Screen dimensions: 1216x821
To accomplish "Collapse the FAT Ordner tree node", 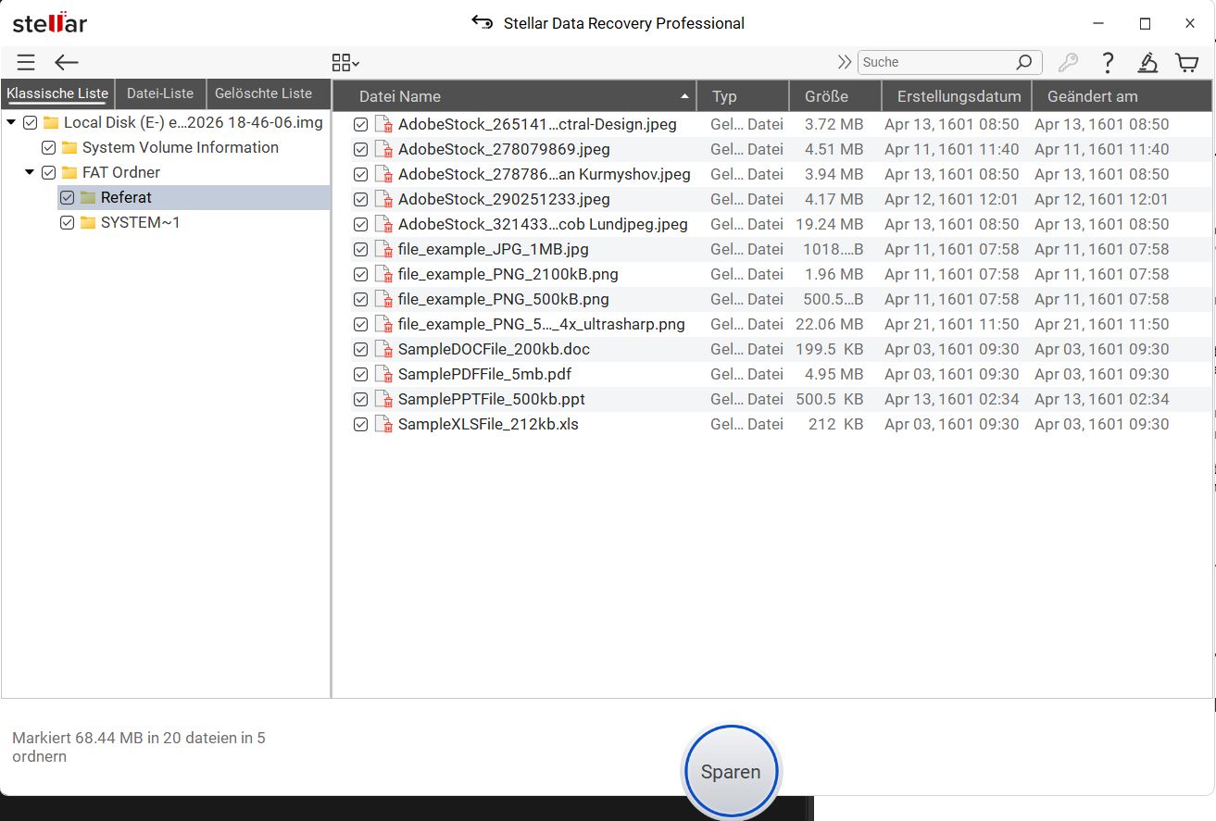I will click(30, 172).
